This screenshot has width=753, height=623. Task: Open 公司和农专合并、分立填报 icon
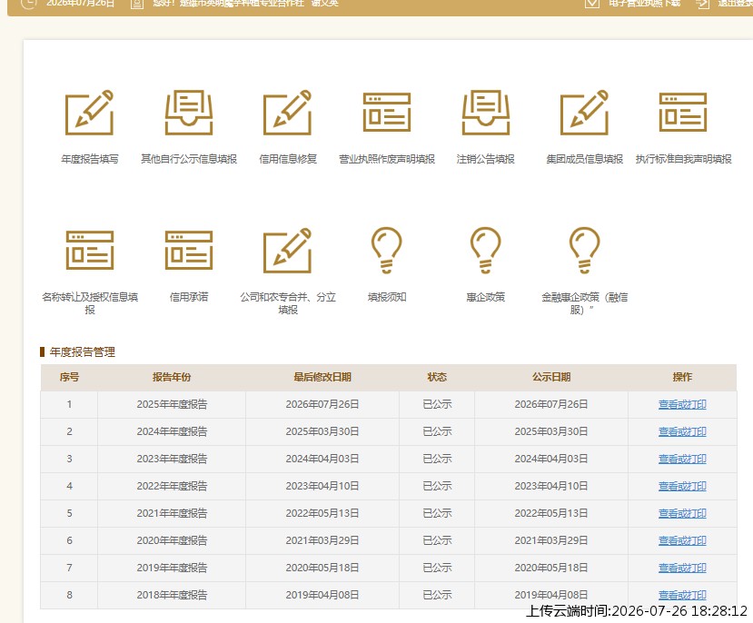pos(288,251)
